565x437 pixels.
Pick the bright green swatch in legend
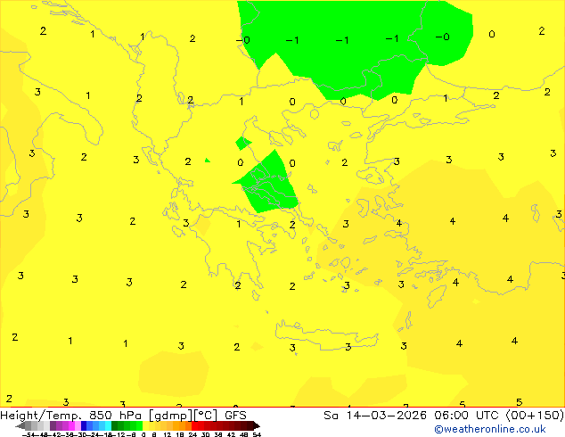pyautogui.click(x=139, y=425)
